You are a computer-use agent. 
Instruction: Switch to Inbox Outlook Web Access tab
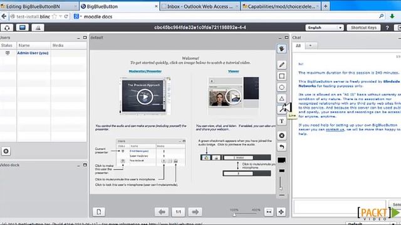(200, 6)
